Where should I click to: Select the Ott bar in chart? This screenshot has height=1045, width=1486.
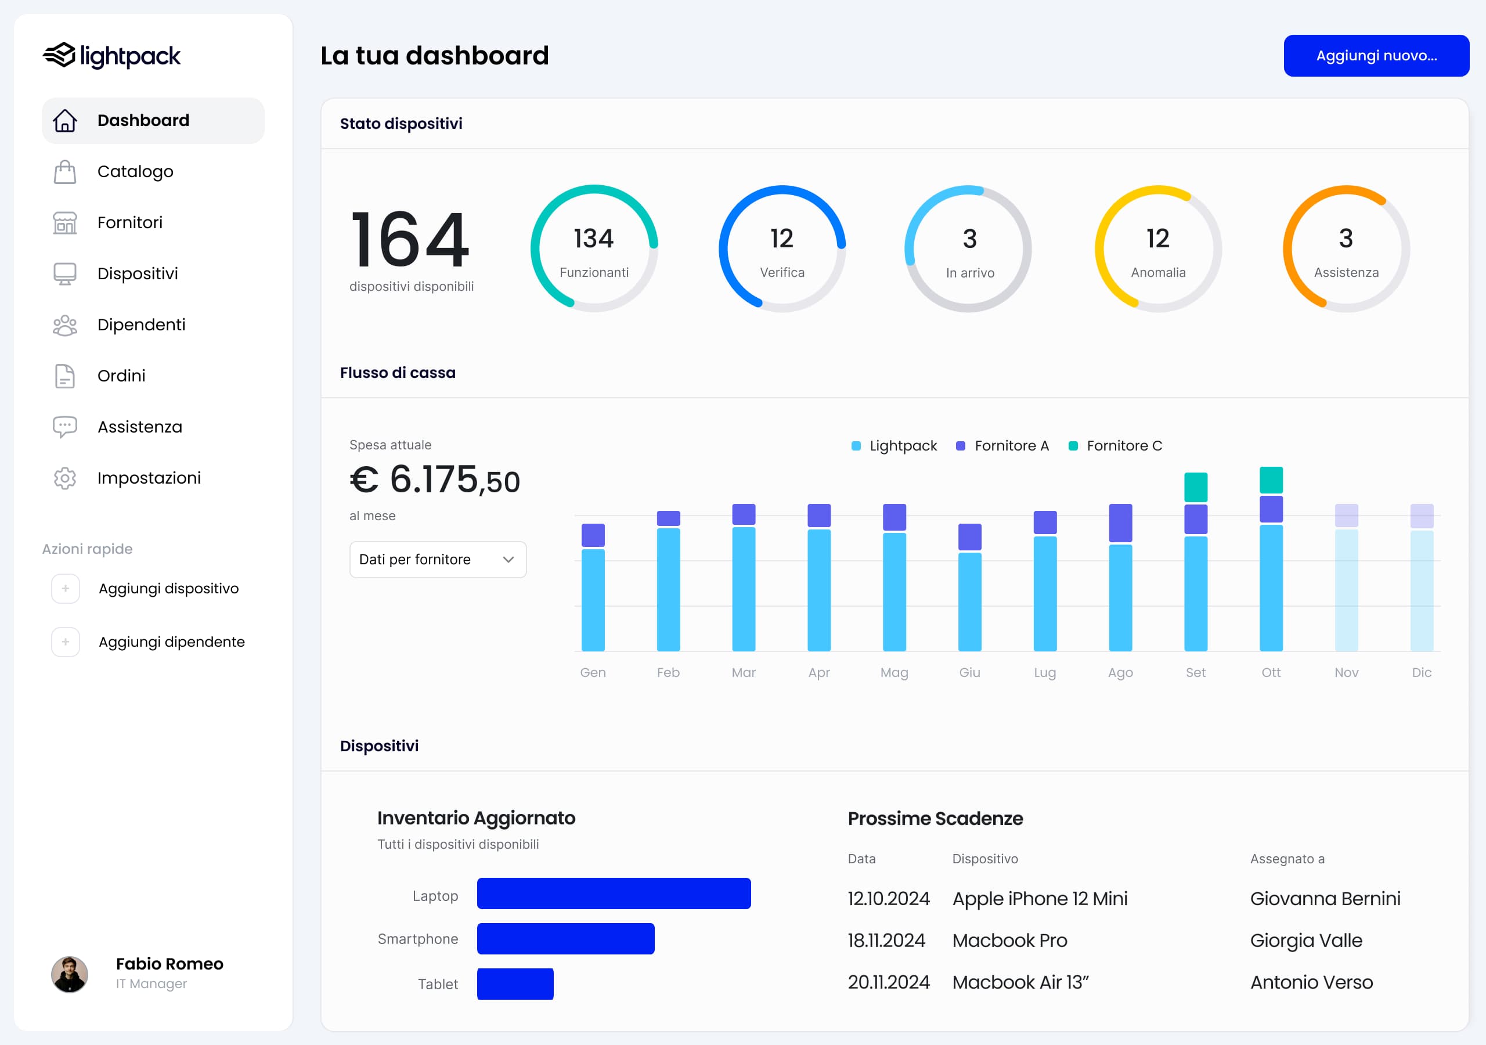point(1271,558)
